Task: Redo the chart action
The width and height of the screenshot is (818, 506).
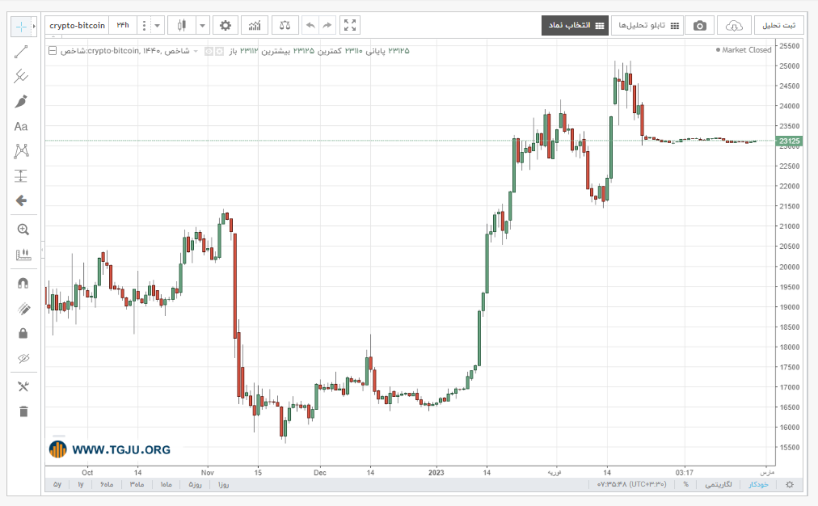Action: pyautogui.click(x=327, y=25)
